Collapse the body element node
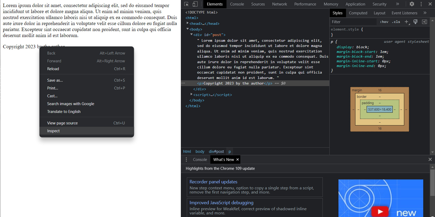The height and width of the screenshot is (217, 435). pos(188,29)
